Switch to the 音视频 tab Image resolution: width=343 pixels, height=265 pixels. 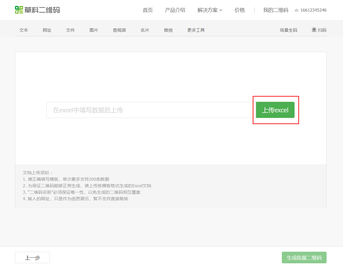(x=119, y=30)
